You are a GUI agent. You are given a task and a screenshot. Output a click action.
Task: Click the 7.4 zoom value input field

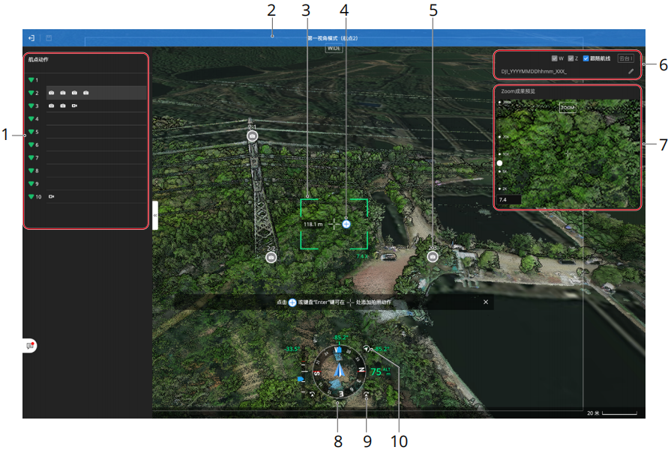tap(509, 200)
